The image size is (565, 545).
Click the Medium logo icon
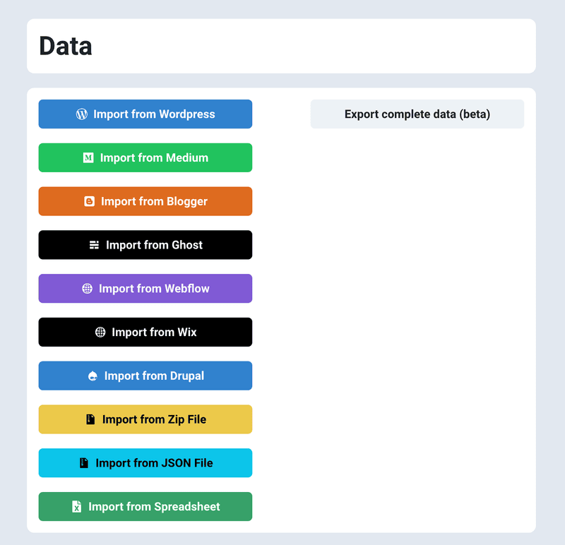point(88,158)
